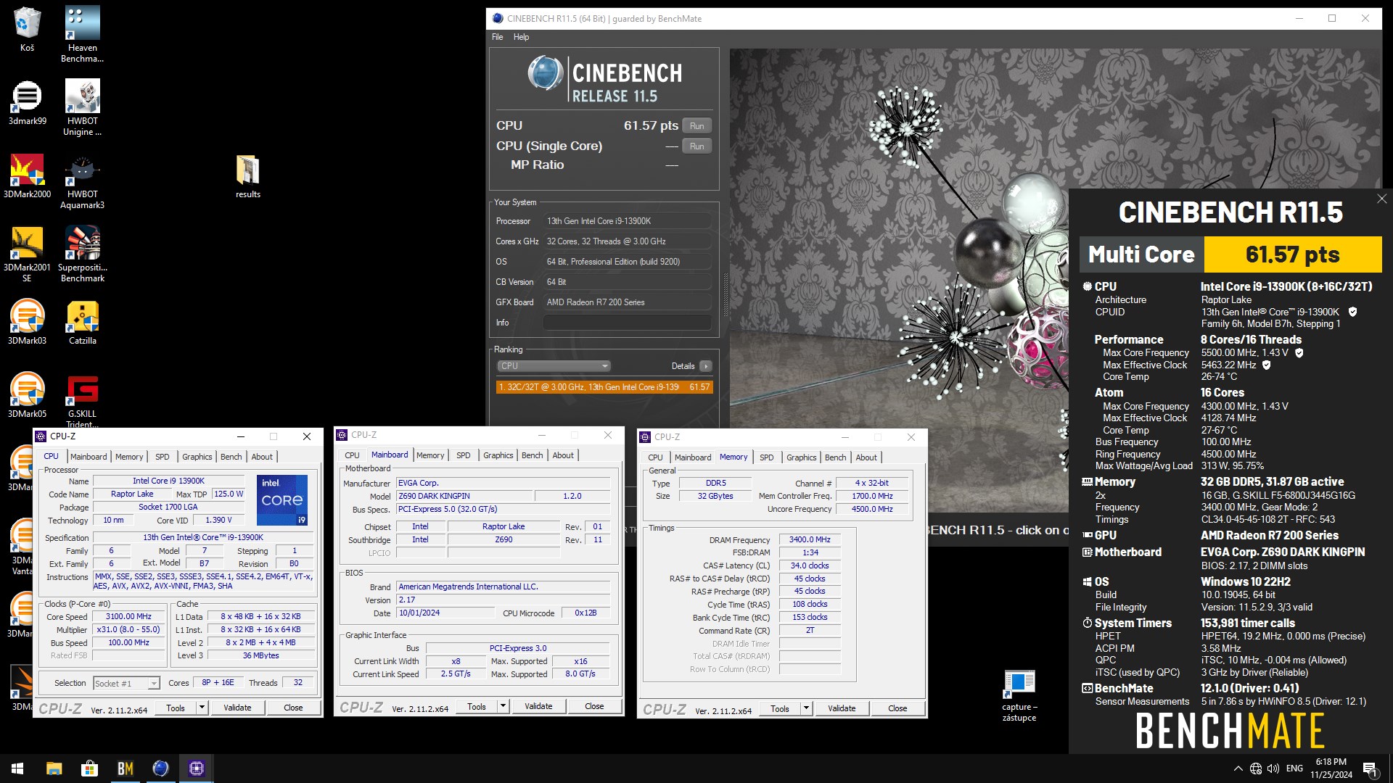Click Close button in first CPU-Z window
1393x783 pixels.
(x=293, y=708)
